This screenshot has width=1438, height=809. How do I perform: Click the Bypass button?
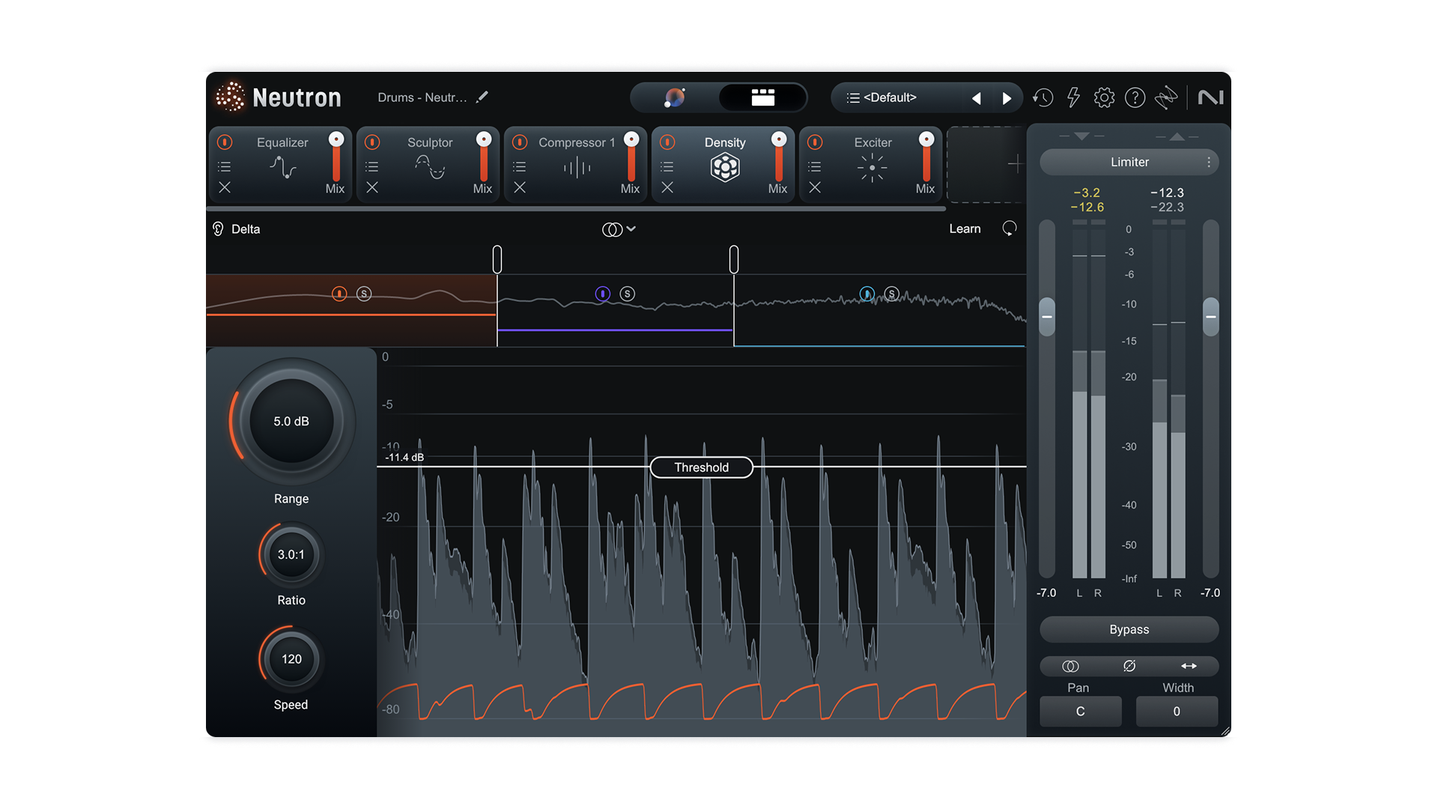pyautogui.click(x=1129, y=629)
